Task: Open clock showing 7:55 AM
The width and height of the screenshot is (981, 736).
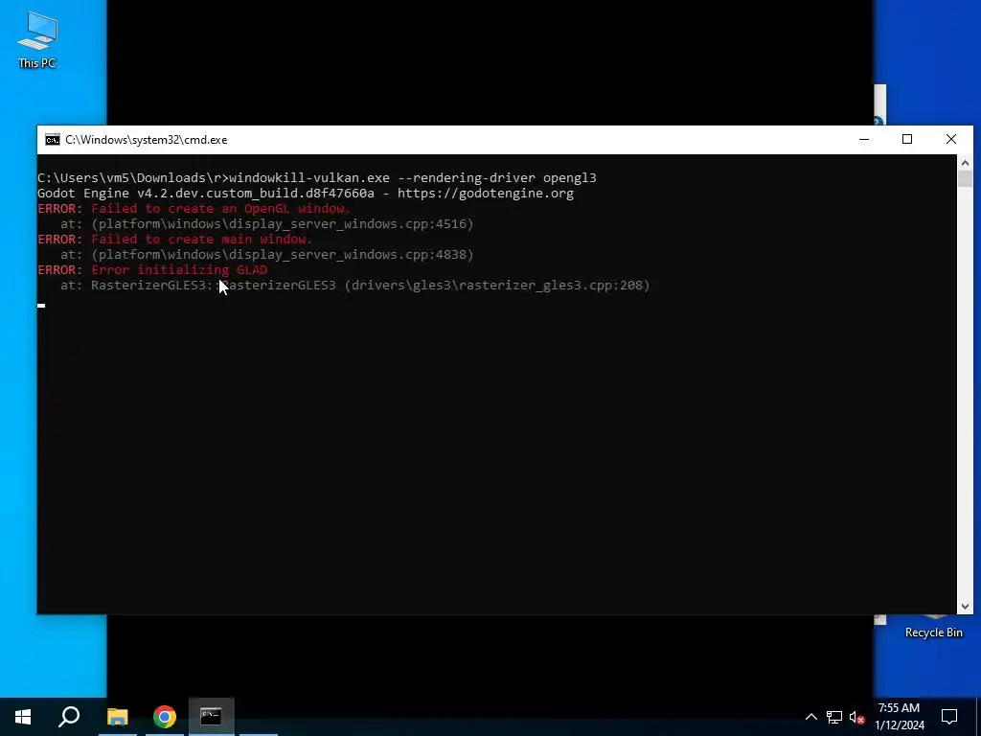Action: (x=899, y=717)
